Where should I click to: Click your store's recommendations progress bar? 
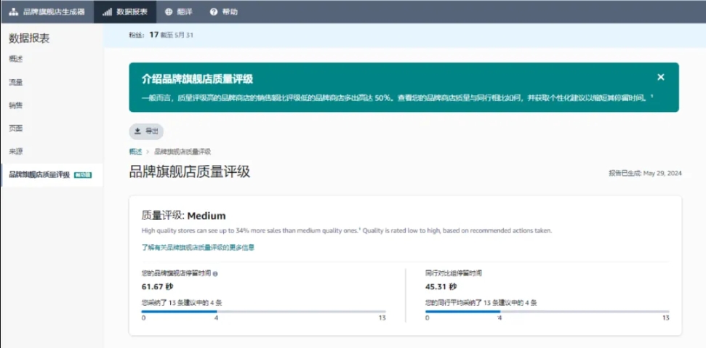[x=263, y=312]
